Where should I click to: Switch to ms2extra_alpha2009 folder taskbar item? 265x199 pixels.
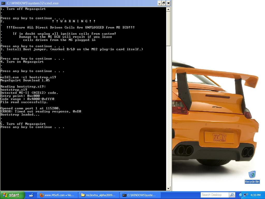point(99,195)
